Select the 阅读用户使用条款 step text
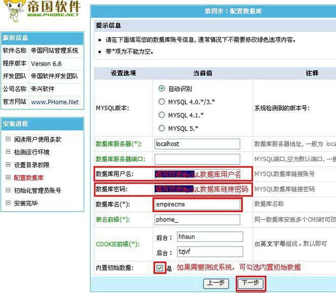Image resolution: width=336 pixels, height=293 pixels. 38,140
